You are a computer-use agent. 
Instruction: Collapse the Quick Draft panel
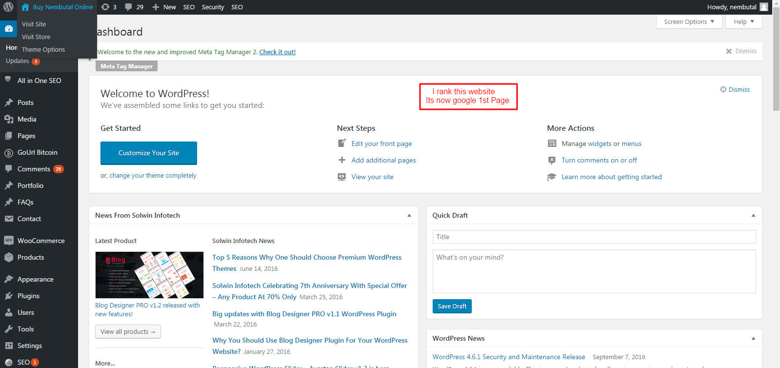pyautogui.click(x=753, y=215)
